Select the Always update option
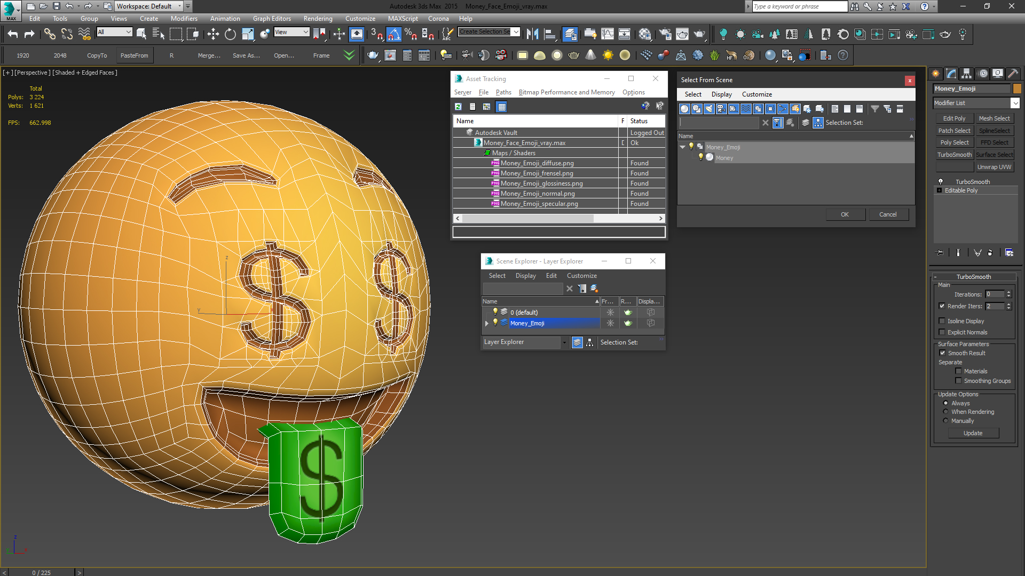Viewport: 1025px width, 576px height. (945, 403)
